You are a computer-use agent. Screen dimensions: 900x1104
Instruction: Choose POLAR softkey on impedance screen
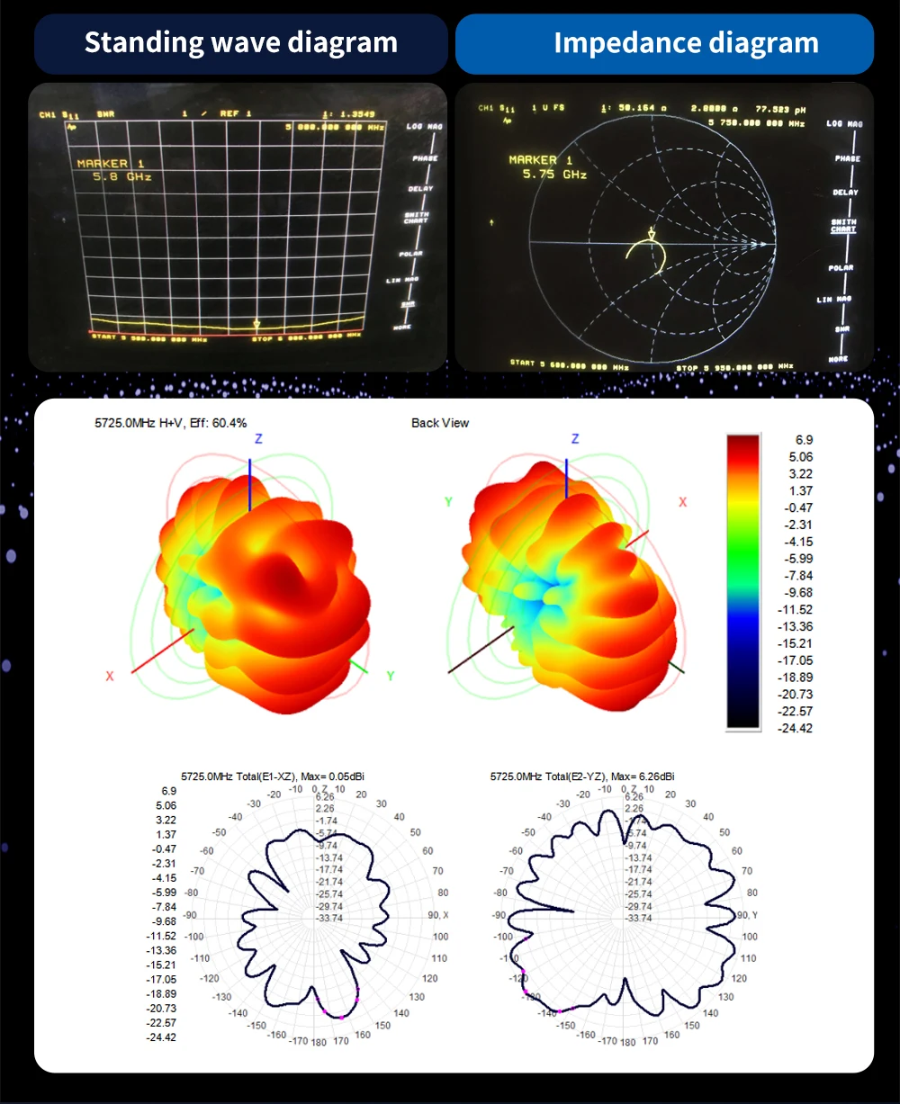click(x=841, y=268)
